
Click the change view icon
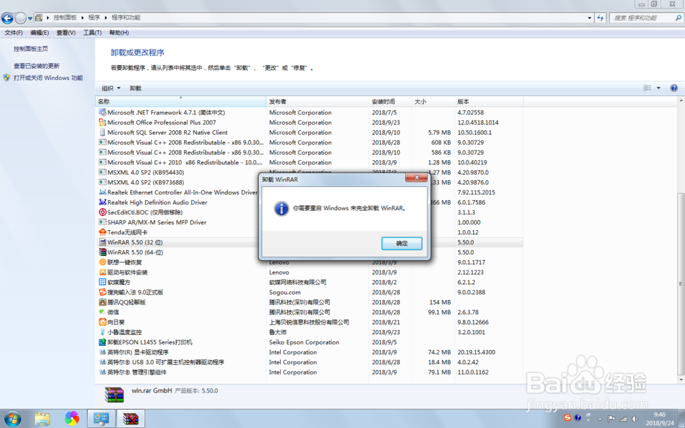click(x=647, y=88)
